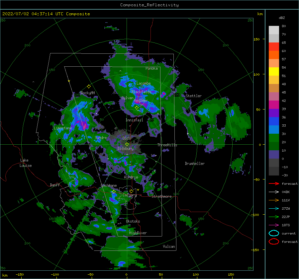This screenshot has width=299, height=279.
Task: Click the Vulcan town label
Action: (x=169, y=246)
